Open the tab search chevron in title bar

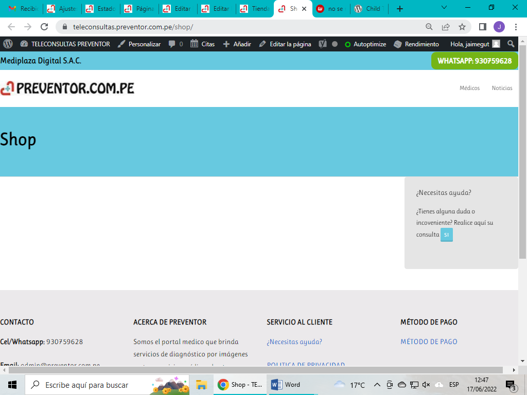444,8
